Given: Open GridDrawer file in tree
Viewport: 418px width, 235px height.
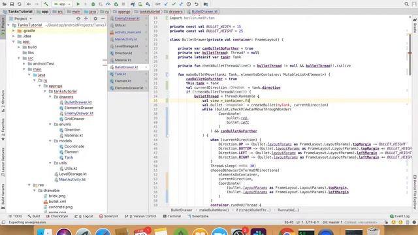Looking at the screenshot, I should [x=74, y=119].
